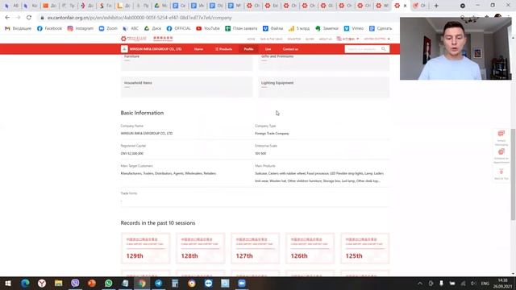This screenshot has height=290, width=516.
Task: Click the HOME link in site header
Action: (251, 39)
